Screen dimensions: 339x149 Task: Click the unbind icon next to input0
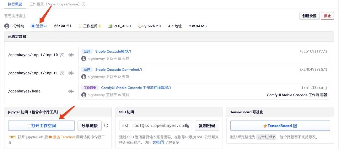(62, 55)
